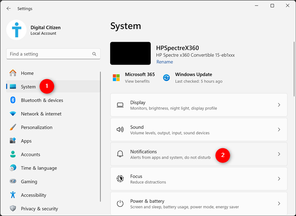
Task: Go to Personalization settings
Action: coord(53,127)
